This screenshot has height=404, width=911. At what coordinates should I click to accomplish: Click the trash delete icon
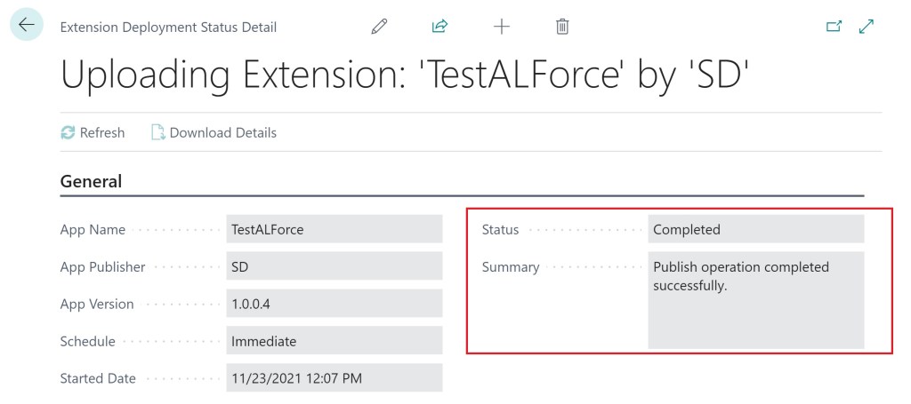tap(562, 27)
